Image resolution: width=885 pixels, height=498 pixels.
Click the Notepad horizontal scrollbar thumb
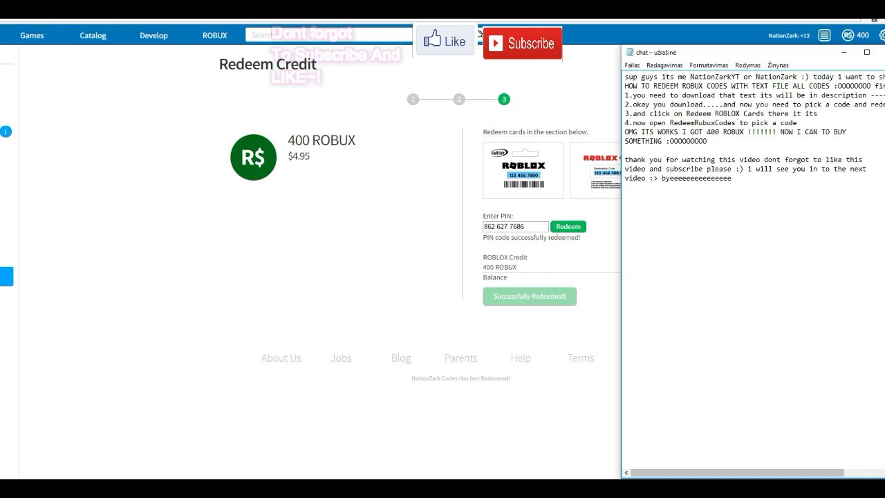point(737,473)
